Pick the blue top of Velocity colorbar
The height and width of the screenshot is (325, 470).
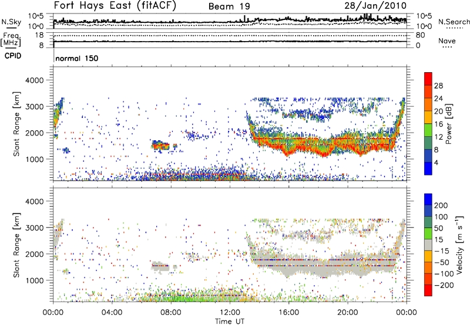428,199
